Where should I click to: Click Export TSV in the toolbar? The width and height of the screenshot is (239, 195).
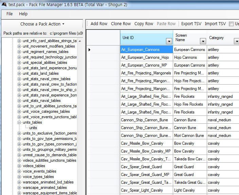pyautogui.click(x=191, y=24)
